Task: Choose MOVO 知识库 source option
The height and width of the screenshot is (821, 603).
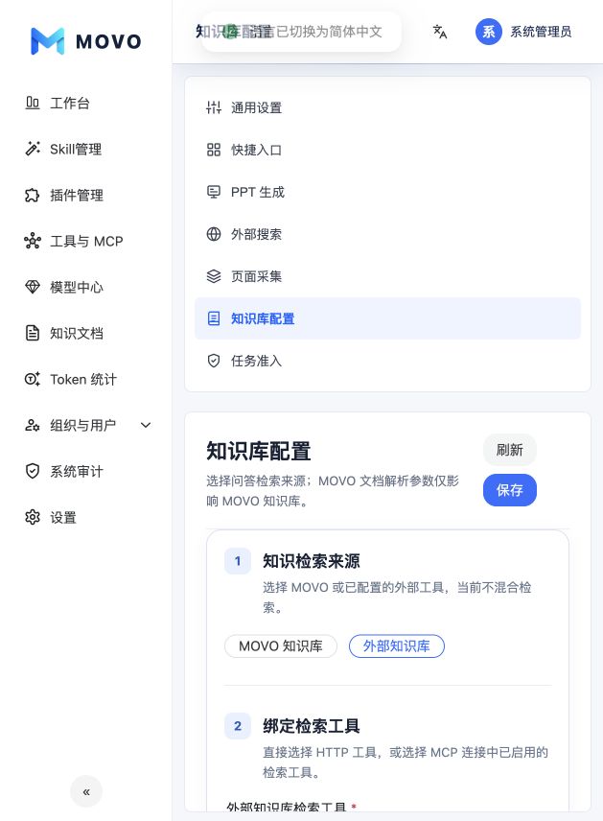Action: tap(281, 646)
